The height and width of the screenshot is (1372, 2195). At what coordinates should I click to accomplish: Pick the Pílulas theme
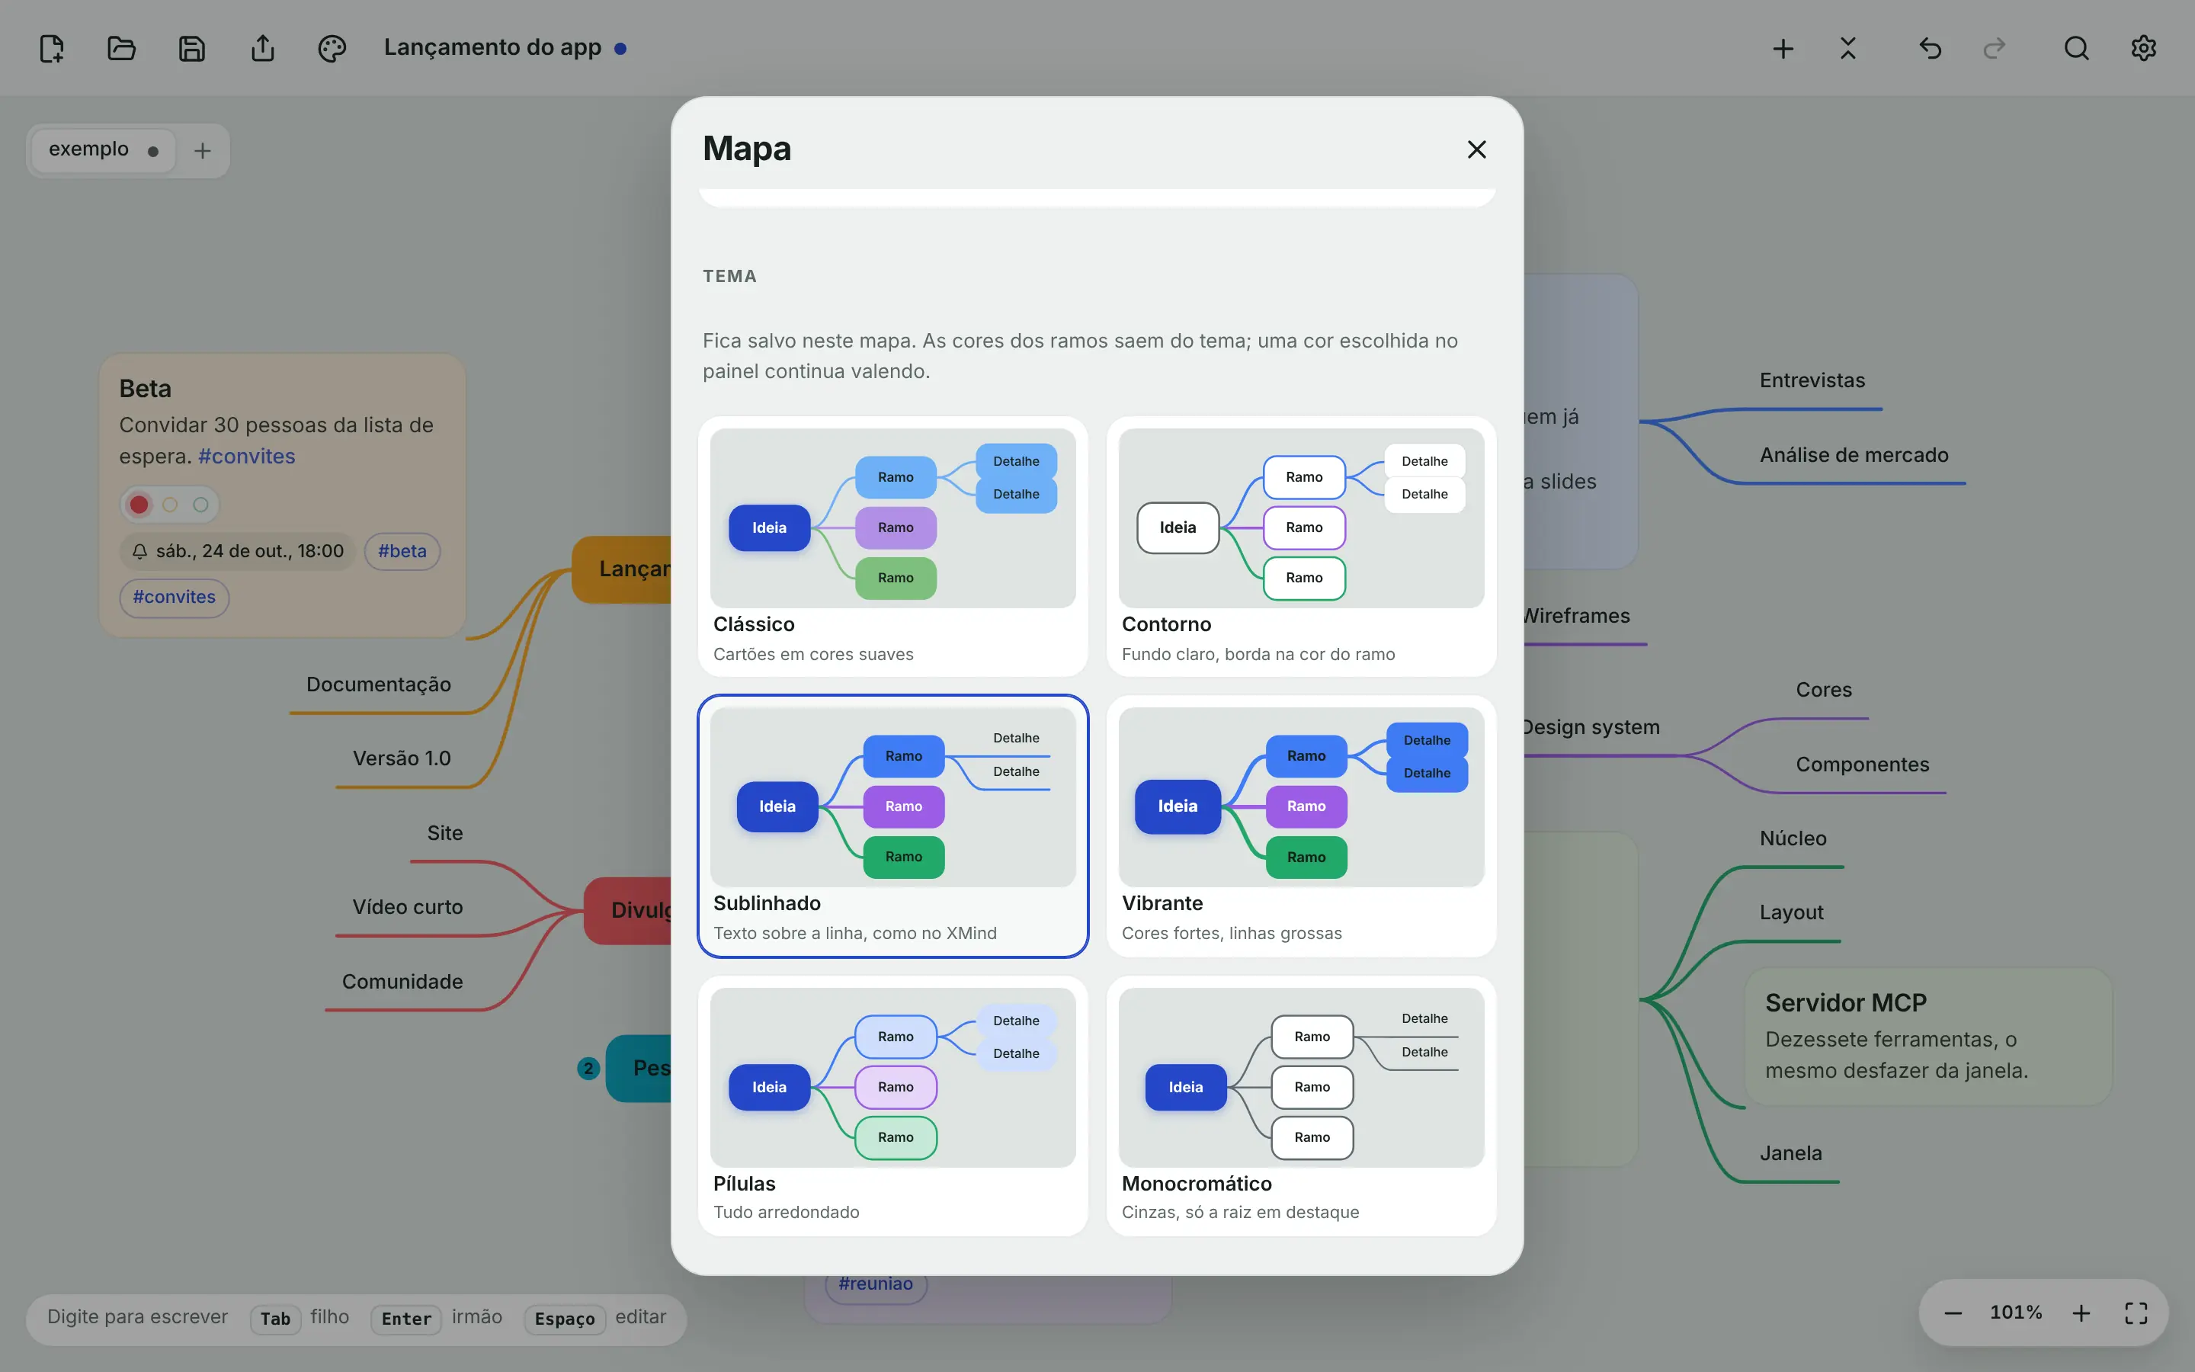[x=892, y=1105]
